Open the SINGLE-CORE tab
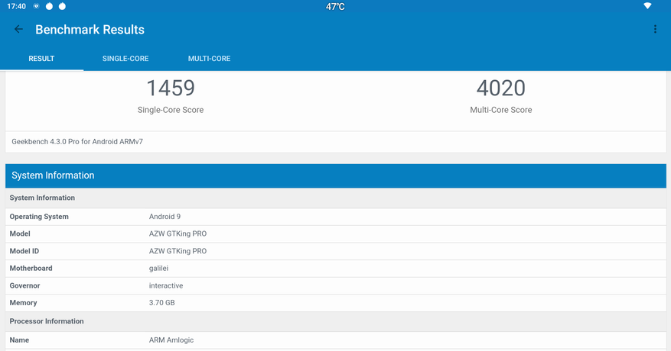This screenshot has width=671, height=351. pos(125,59)
